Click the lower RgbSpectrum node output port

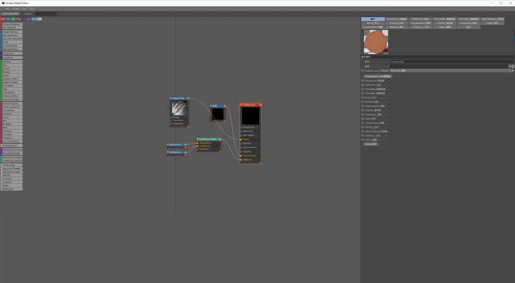(185, 152)
